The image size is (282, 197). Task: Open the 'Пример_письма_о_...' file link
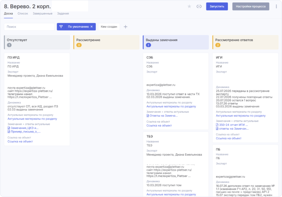(x=25, y=132)
